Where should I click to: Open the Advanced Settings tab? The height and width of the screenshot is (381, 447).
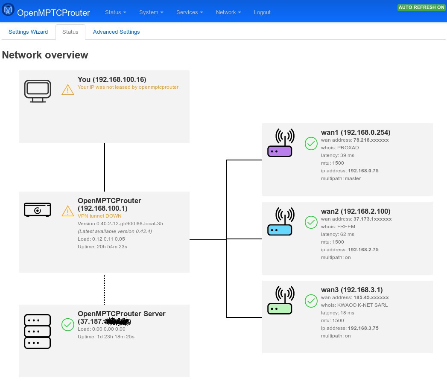[x=116, y=32]
